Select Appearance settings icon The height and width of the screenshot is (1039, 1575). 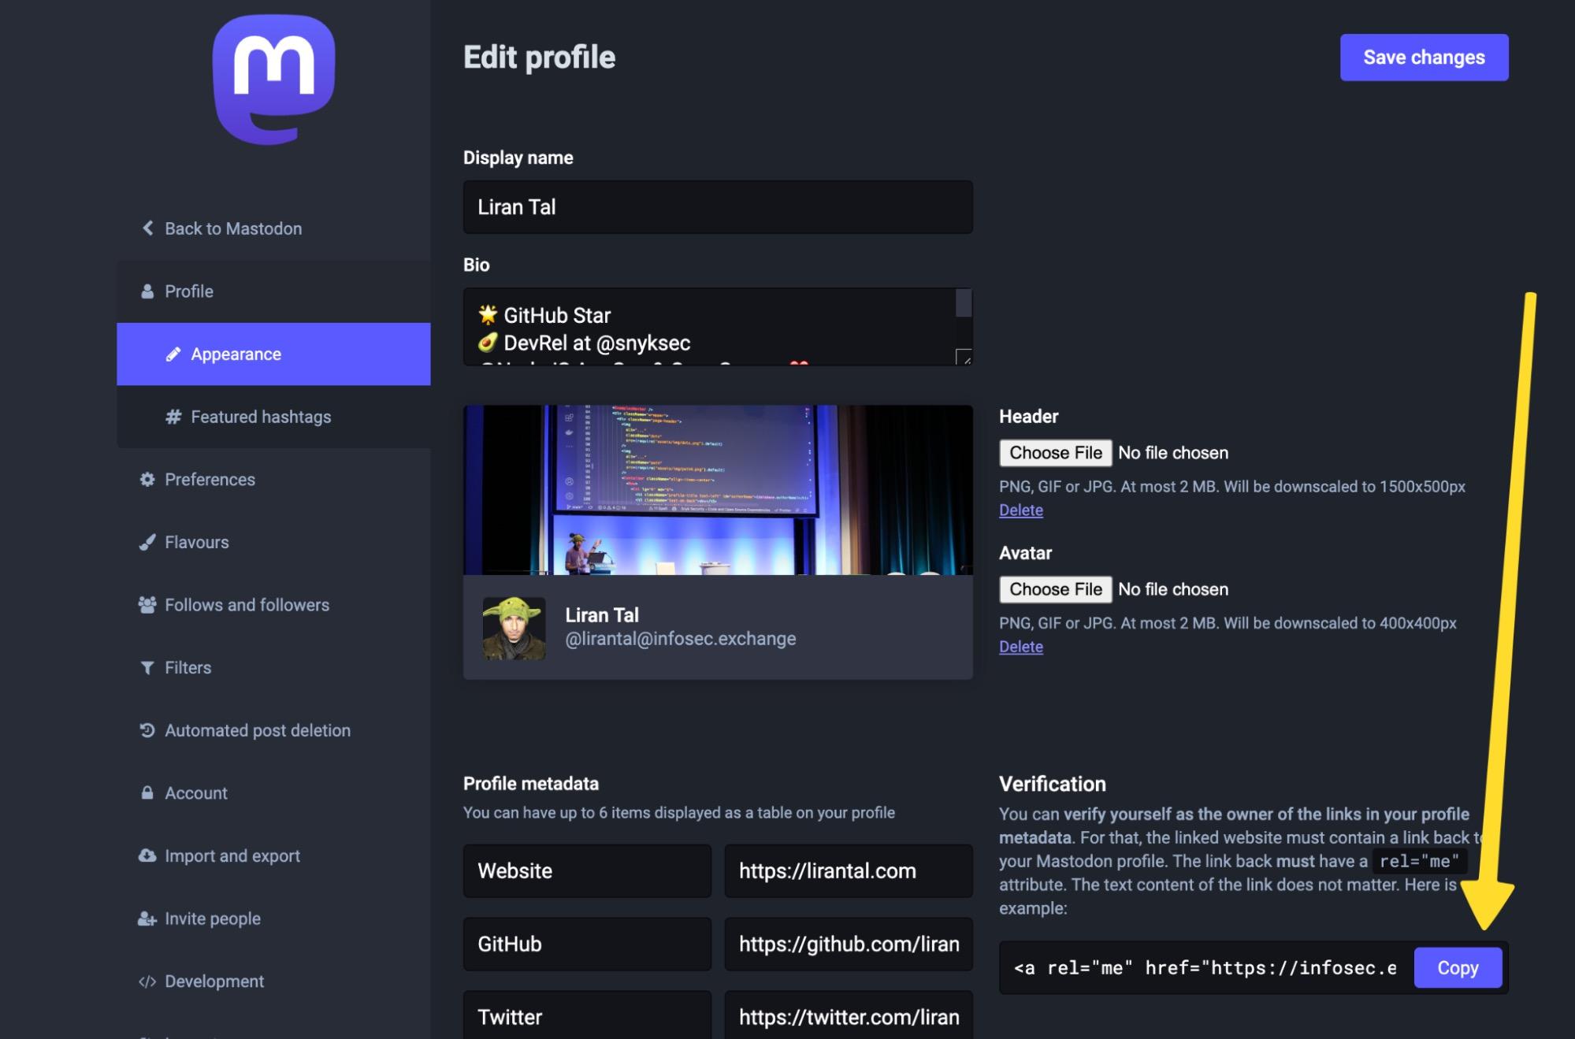(172, 354)
